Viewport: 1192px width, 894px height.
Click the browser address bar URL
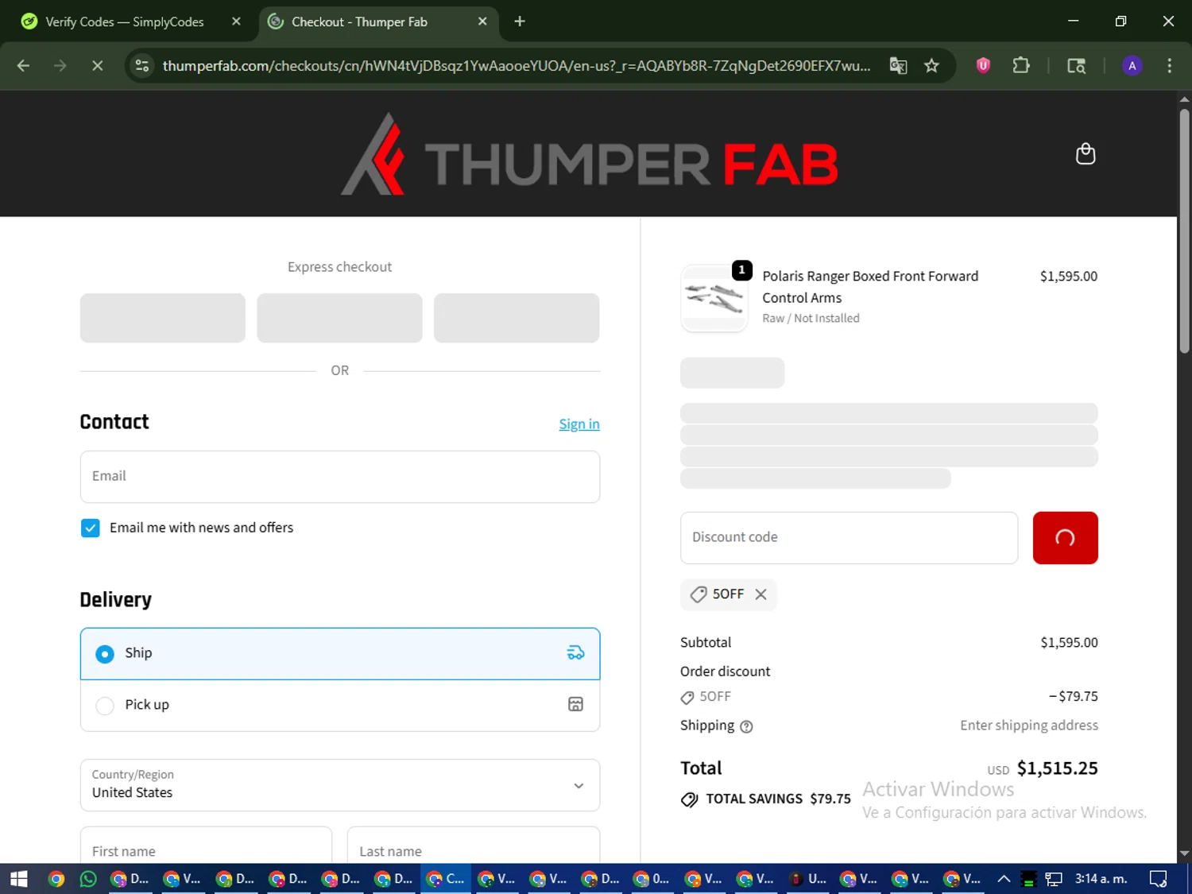click(x=517, y=66)
